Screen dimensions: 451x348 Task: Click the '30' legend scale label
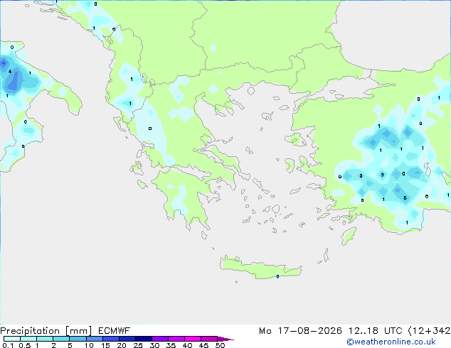pyautogui.click(x=154, y=345)
